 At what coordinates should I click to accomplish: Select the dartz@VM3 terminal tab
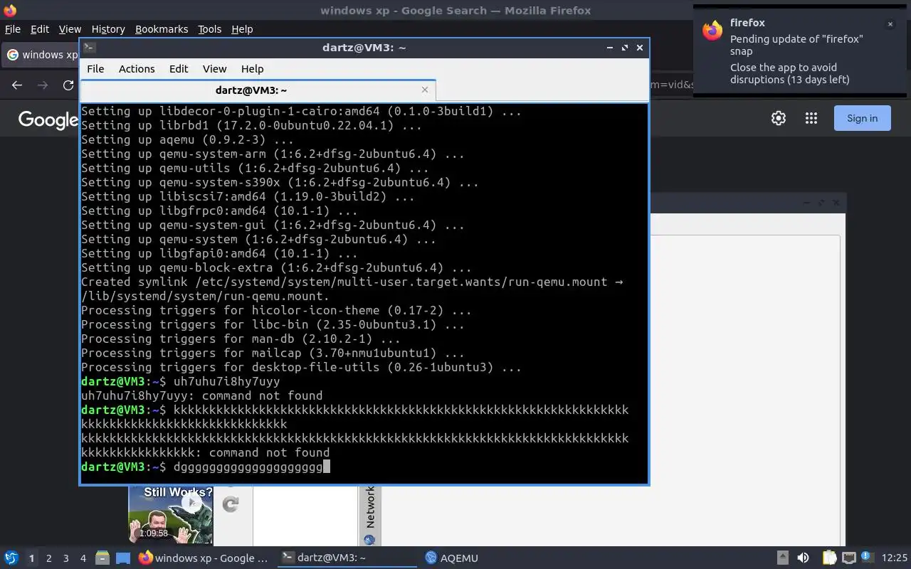point(256,90)
